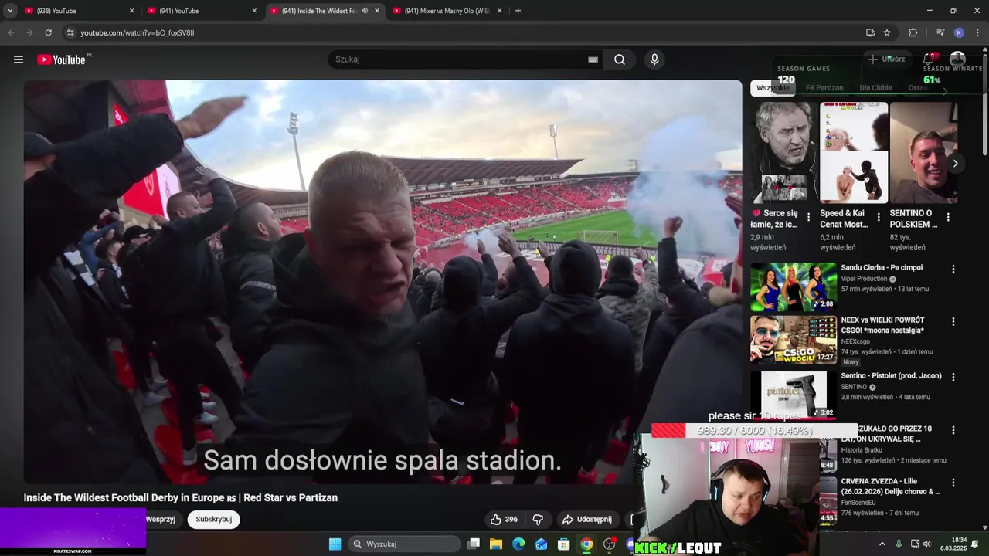Open the YouTube guide hamburger menu

tap(19, 59)
